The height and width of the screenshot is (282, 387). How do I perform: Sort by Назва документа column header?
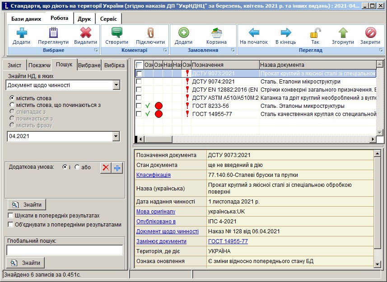317,65
